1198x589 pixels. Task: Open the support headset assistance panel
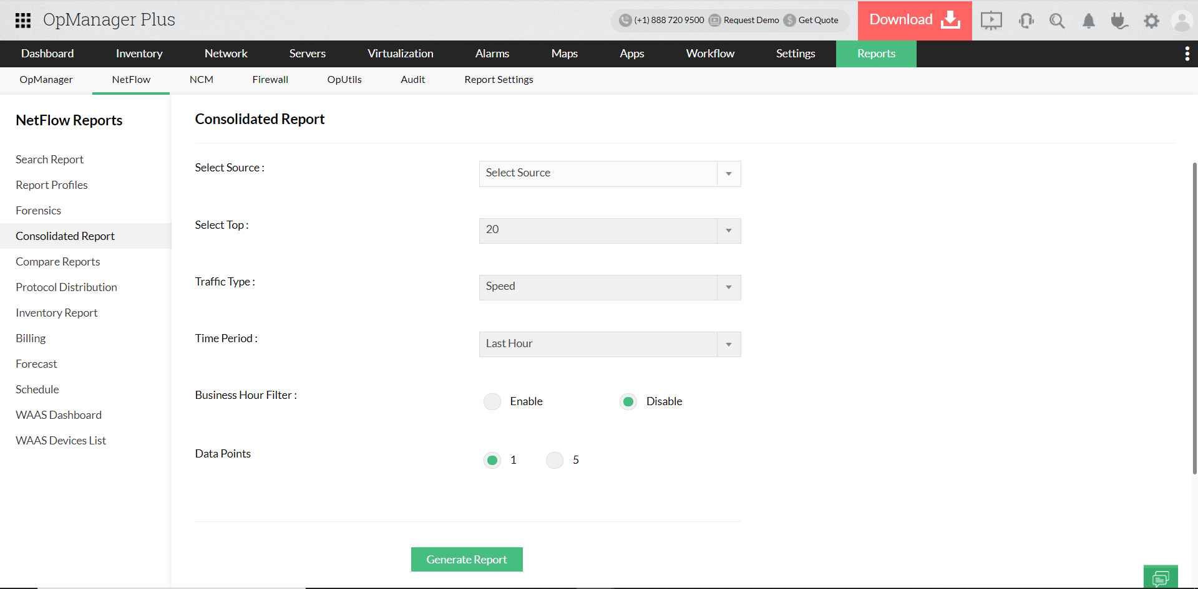(x=1026, y=21)
